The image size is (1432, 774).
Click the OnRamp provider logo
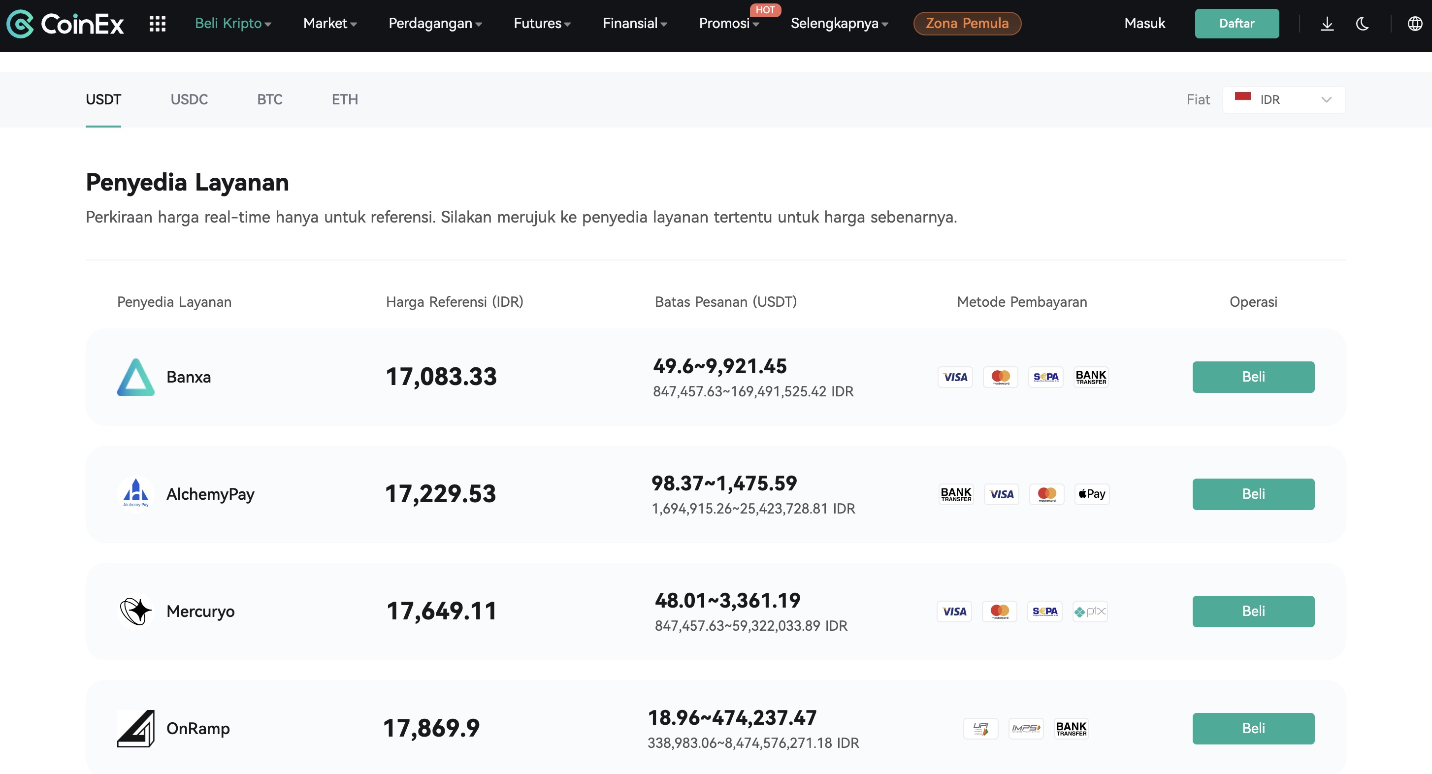click(x=135, y=728)
